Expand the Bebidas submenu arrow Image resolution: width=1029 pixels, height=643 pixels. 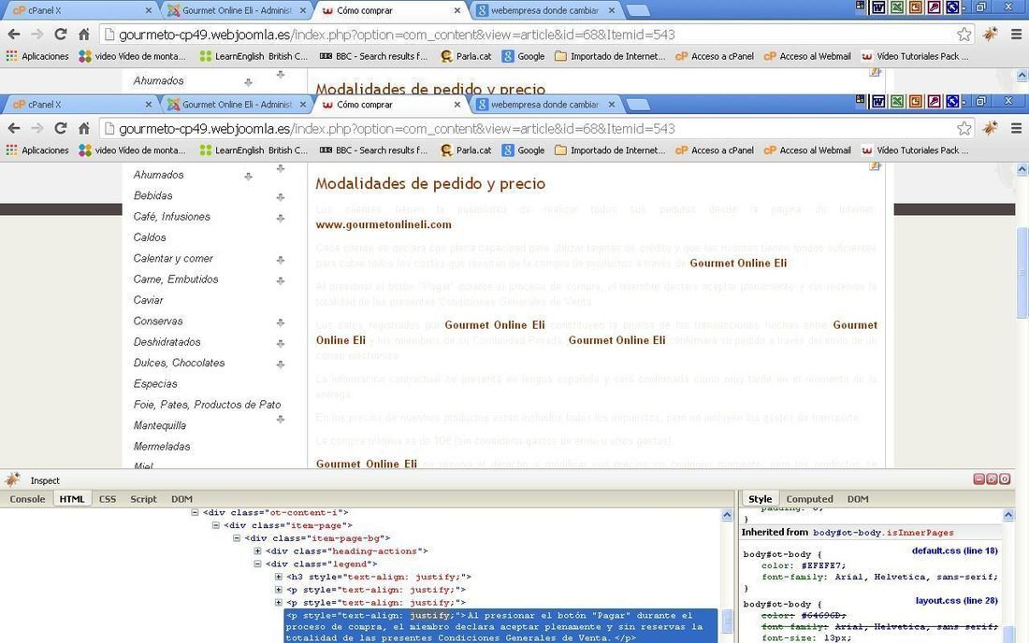click(281, 196)
